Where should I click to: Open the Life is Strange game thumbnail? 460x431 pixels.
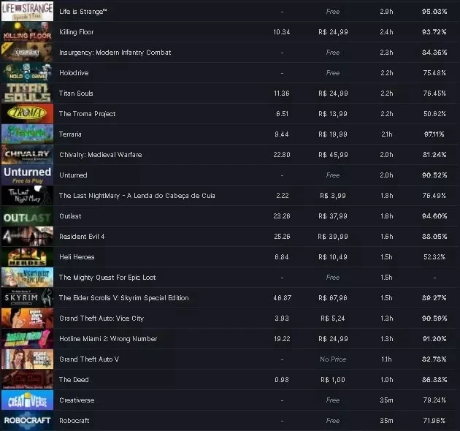point(27,11)
